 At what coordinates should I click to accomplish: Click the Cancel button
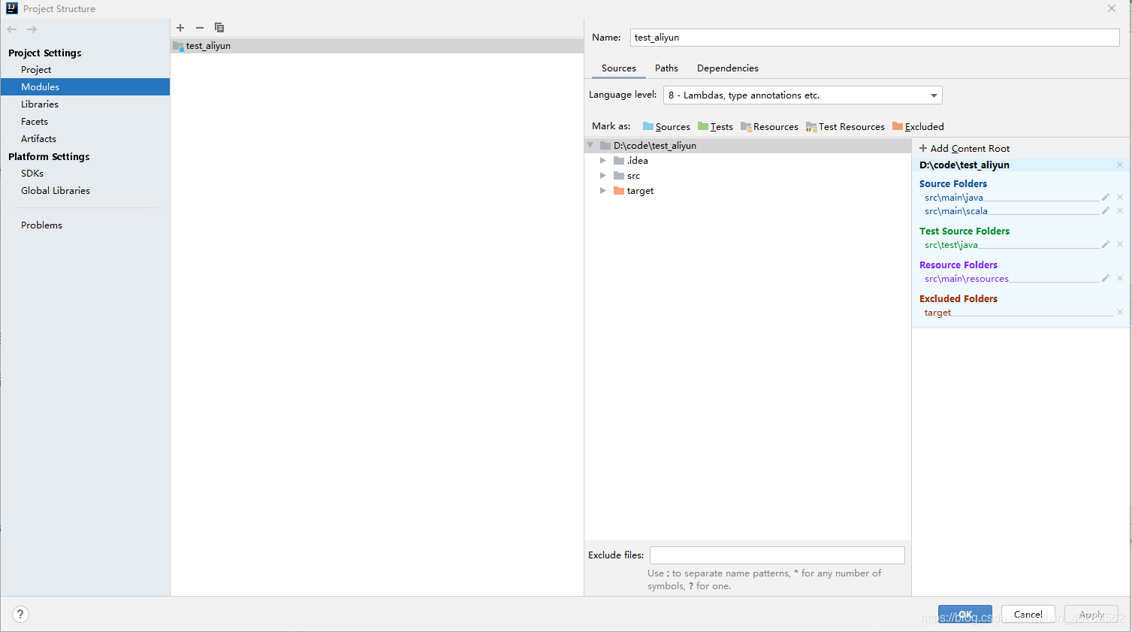click(1028, 614)
